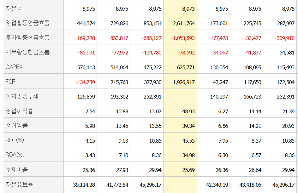Click the 자본금 row label
This screenshot has width=298, height=193.
(14, 9)
